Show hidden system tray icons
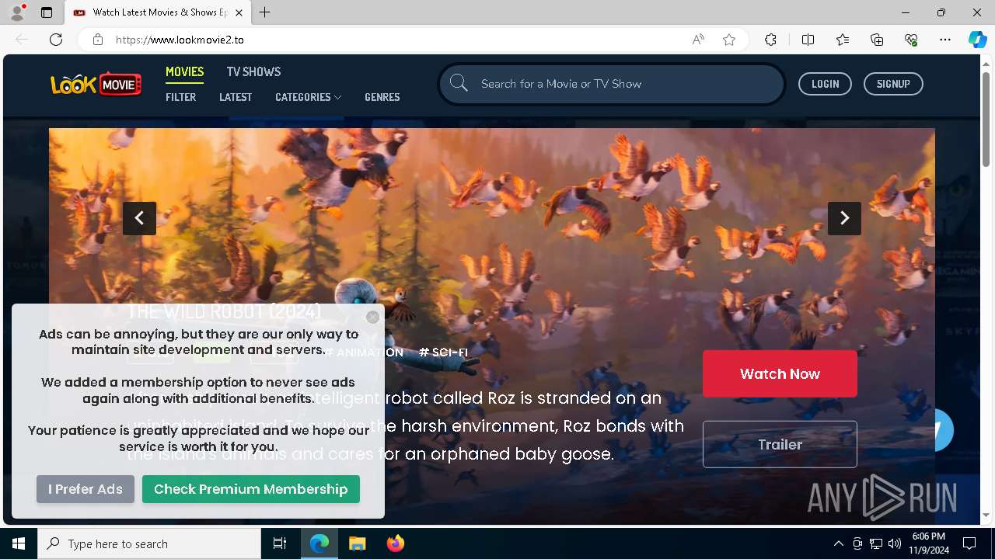This screenshot has height=559, width=995. click(x=838, y=543)
